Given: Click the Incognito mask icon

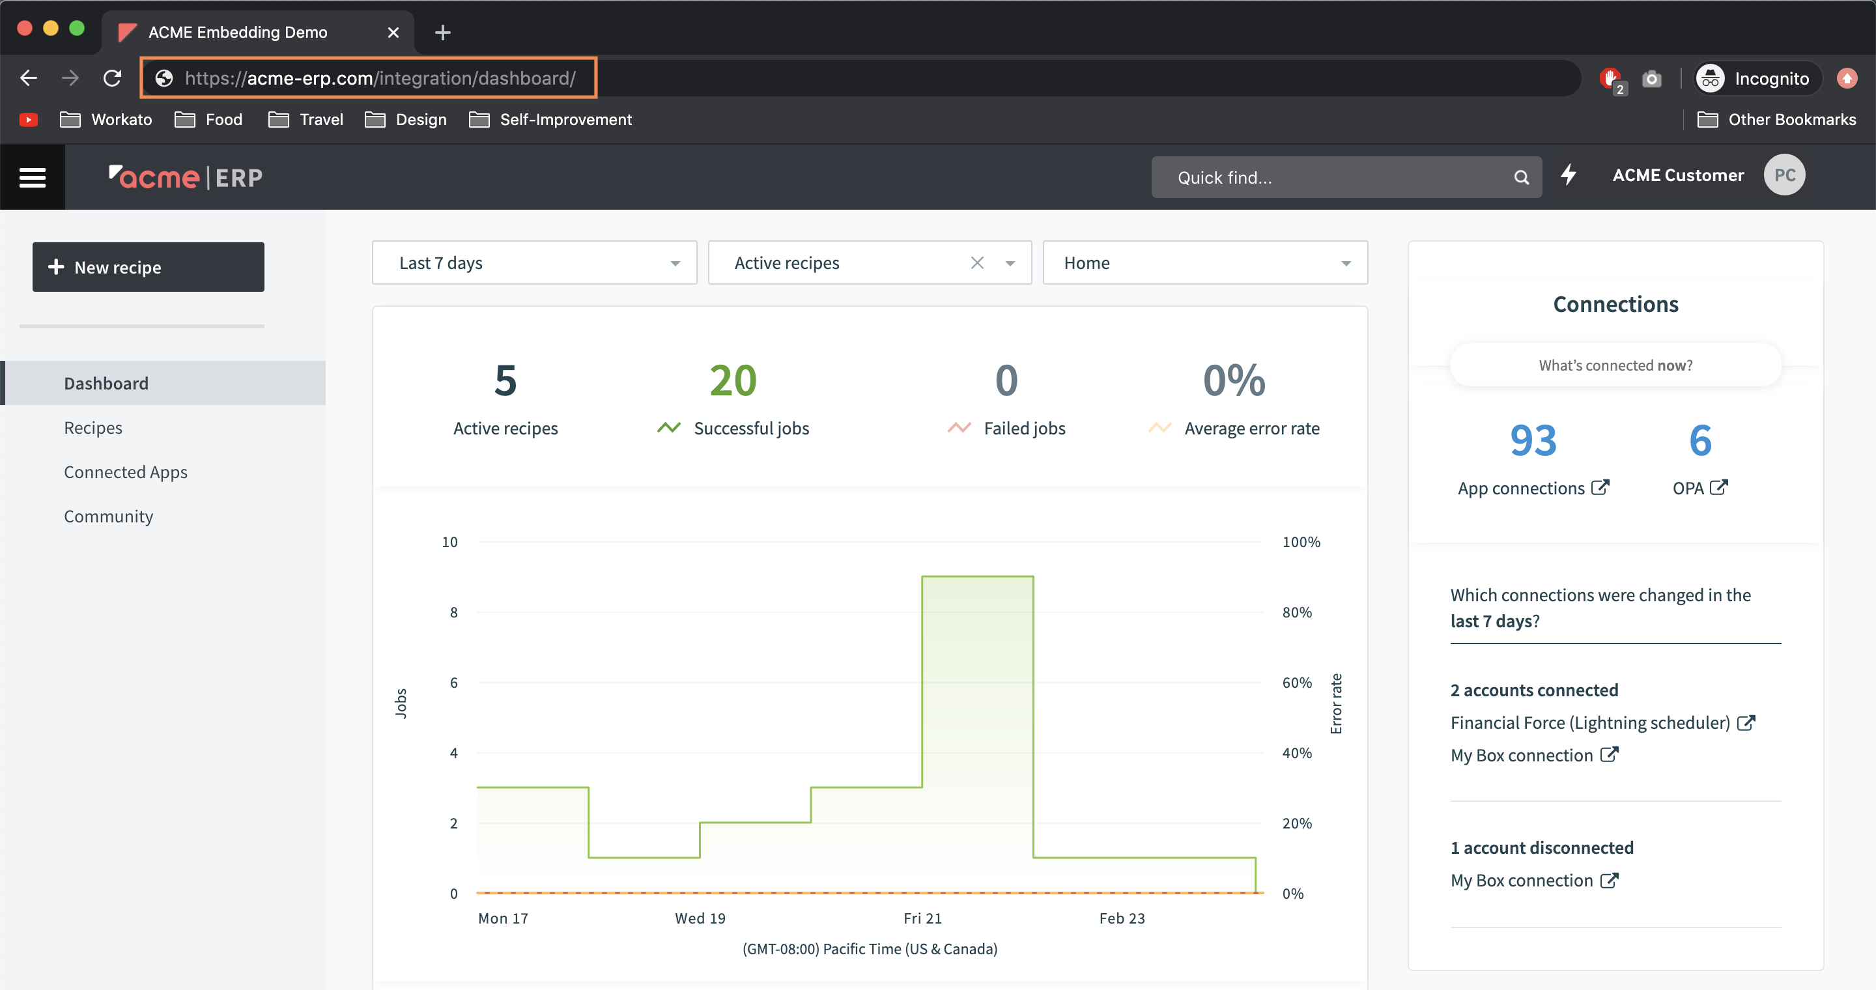Looking at the screenshot, I should pos(1712,78).
